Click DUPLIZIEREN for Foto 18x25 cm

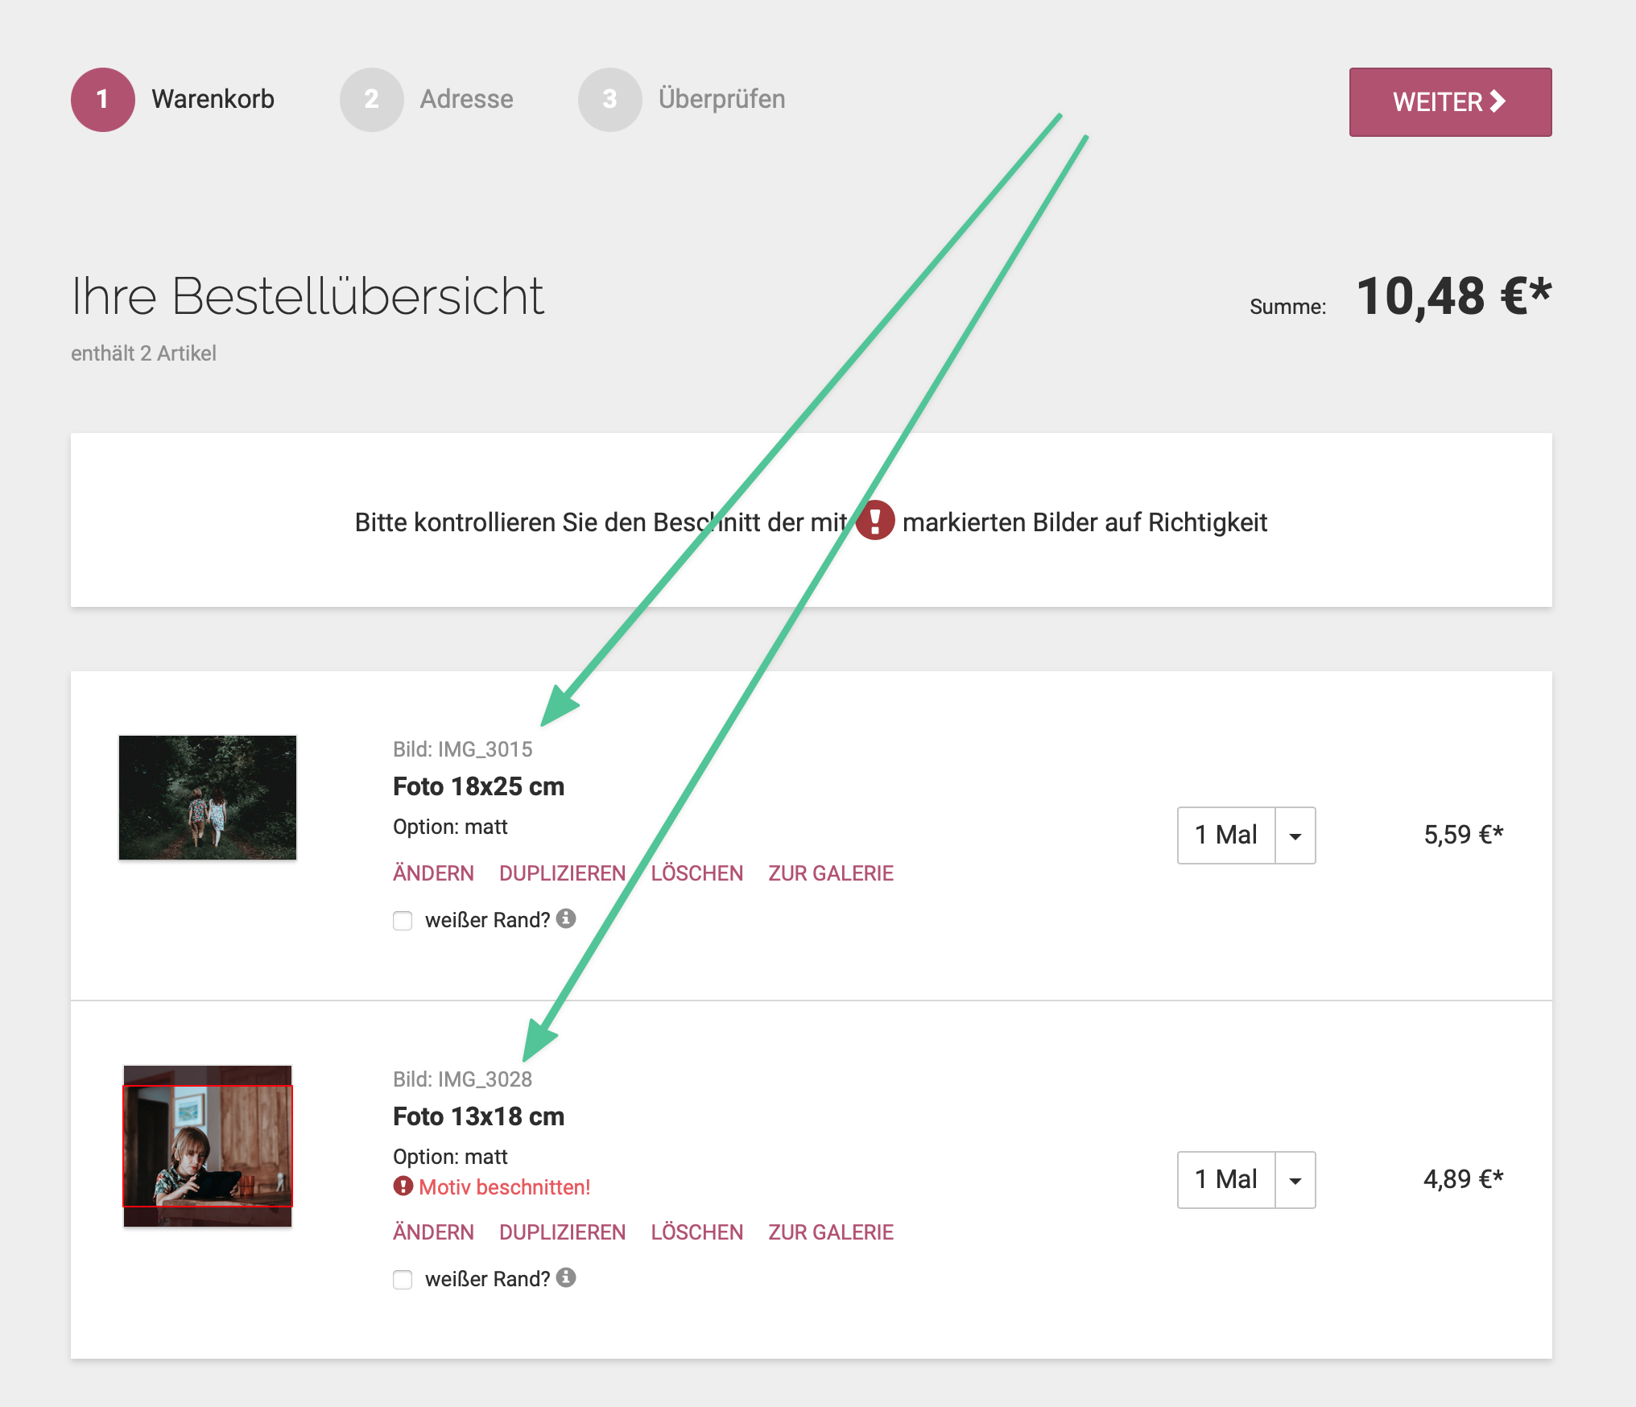point(562,873)
